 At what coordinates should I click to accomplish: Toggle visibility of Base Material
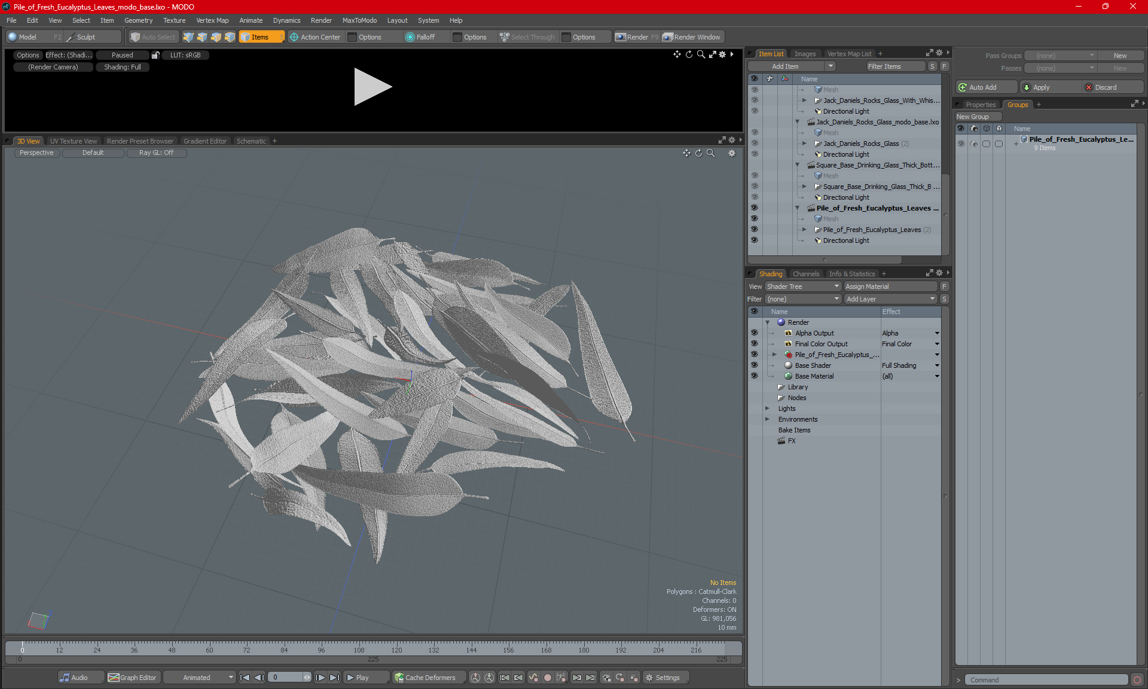point(754,376)
